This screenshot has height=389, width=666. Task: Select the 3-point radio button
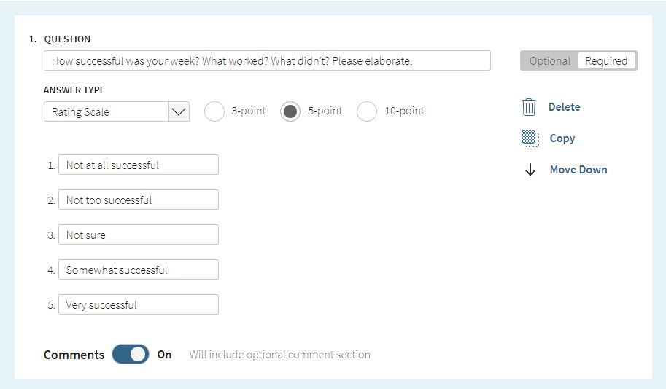[x=214, y=111]
